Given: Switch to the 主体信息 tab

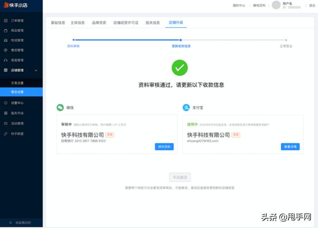Looking at the screenshot, I should 78,22.
